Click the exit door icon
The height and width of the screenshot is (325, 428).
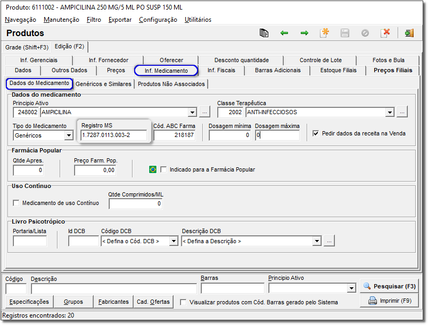coord(409,33)
